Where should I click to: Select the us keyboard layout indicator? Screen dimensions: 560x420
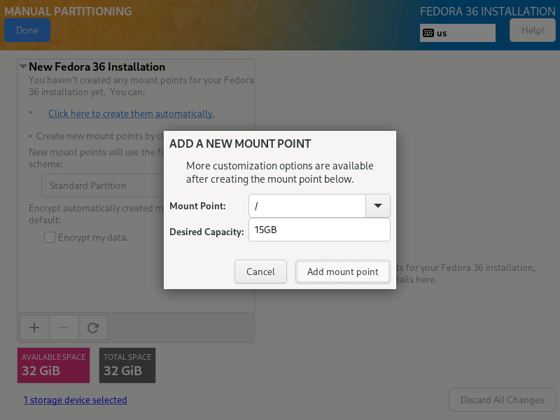[458, 33]
